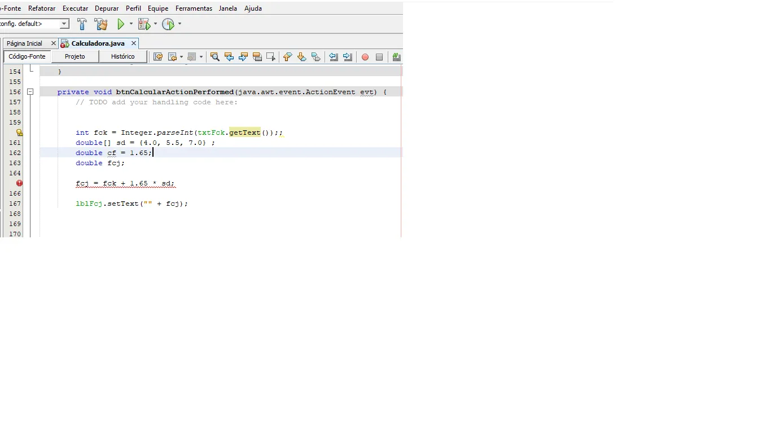Toggle Highlight Search in editor toolbar
The width and height of the screenshot is (771, 433).
coord(257,57)
